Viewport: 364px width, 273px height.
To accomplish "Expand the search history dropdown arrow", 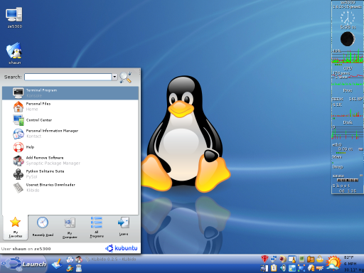I will click(x=114, y=77).
